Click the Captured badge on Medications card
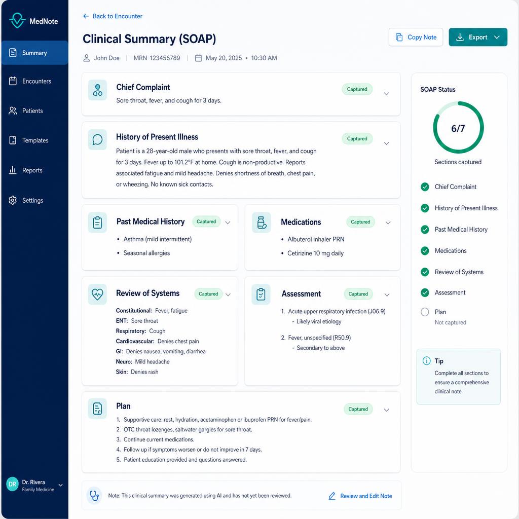The width and height of the screenshot is (519, 519). 360,222
